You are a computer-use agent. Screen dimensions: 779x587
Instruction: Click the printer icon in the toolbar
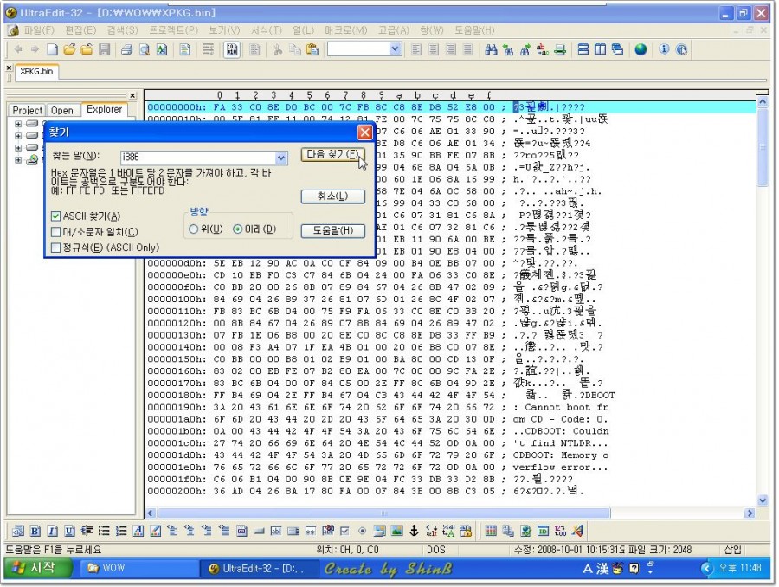pyautogui.click(x=127, y=49)
